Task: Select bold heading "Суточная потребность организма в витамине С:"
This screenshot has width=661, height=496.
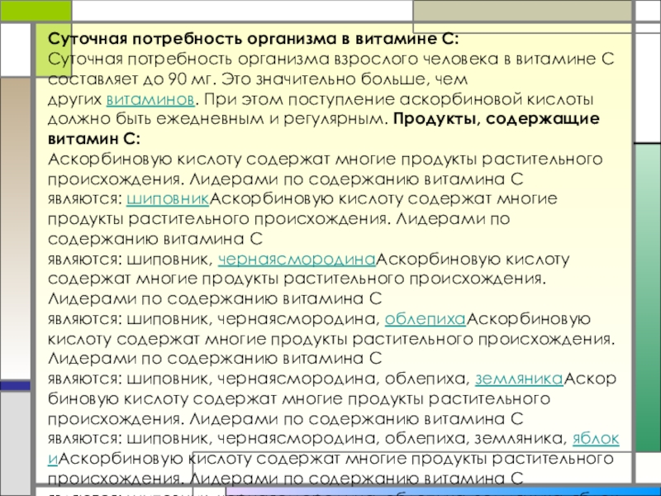Action: click(253, 39)
